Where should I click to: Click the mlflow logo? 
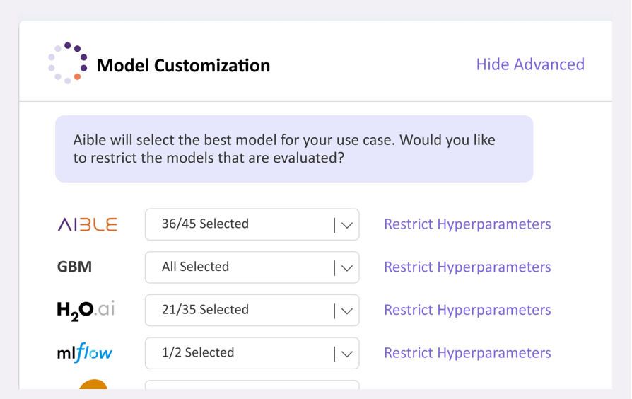[x=85, y=352]
